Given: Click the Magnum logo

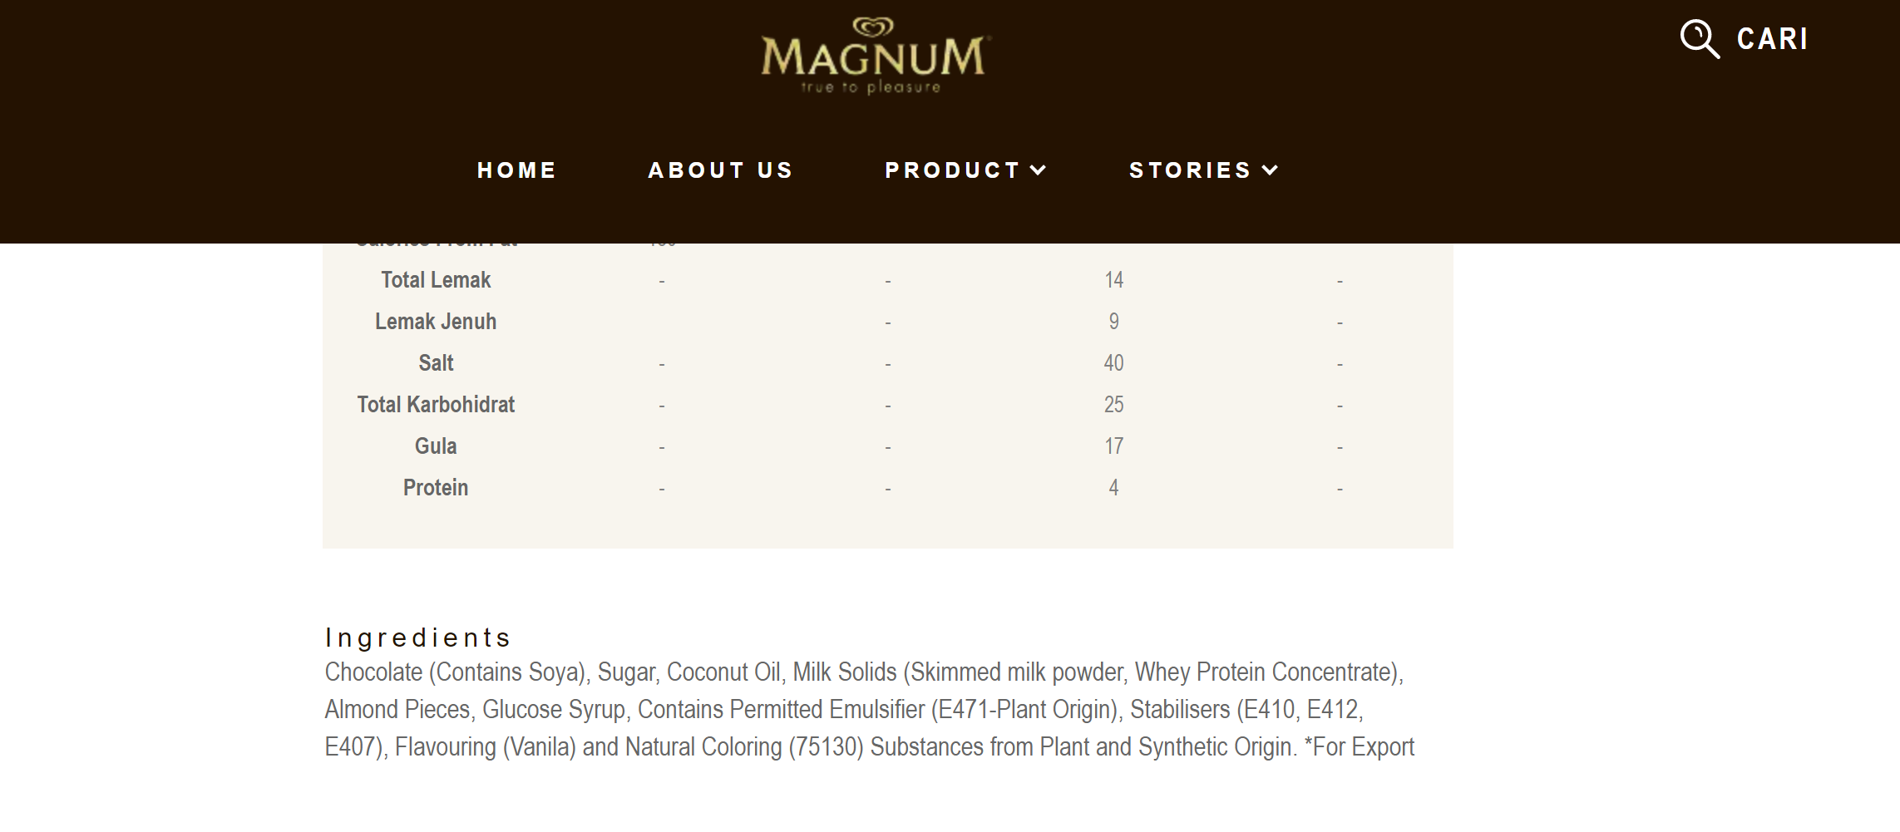Looking at the screenshot, I should click(x=873, y=56).
